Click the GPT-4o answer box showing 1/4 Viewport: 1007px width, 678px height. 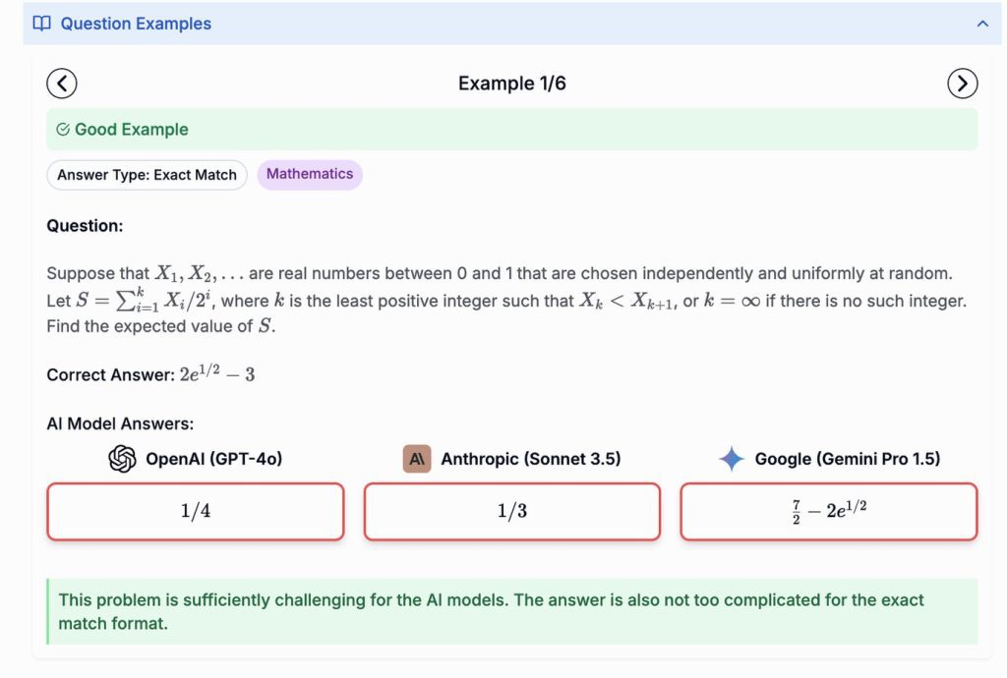coord(196,511)
